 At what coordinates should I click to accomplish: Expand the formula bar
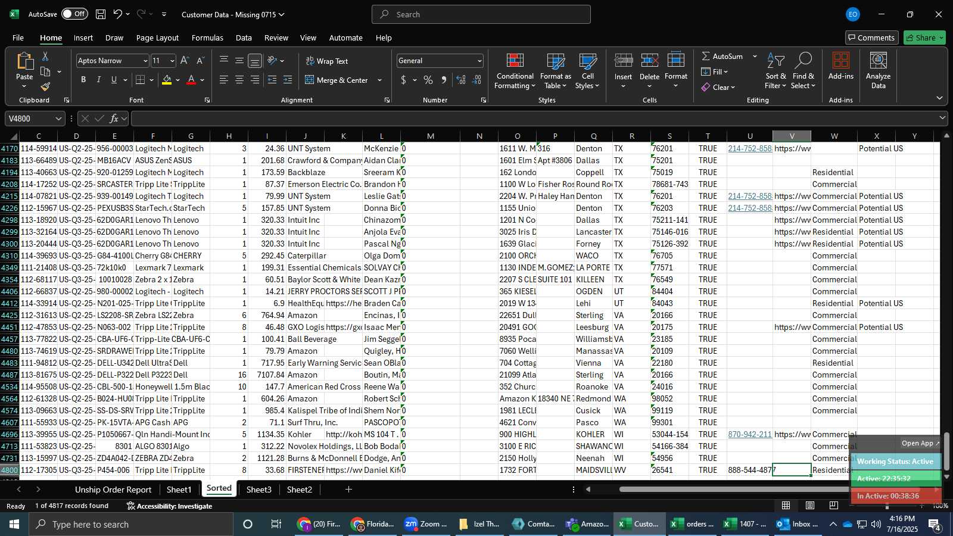942,118
